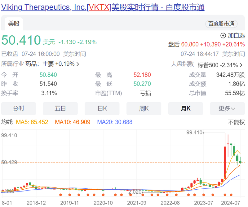Click the orange dot above the 2022-08 label
This screenshot has height=207, width=248.
click(169, 195)
